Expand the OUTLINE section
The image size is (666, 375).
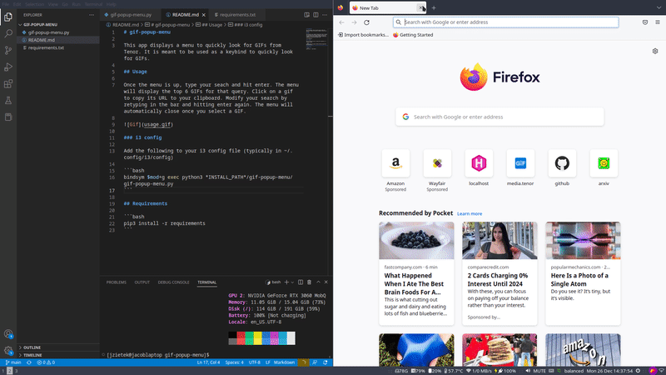click(x=32, y=347)
